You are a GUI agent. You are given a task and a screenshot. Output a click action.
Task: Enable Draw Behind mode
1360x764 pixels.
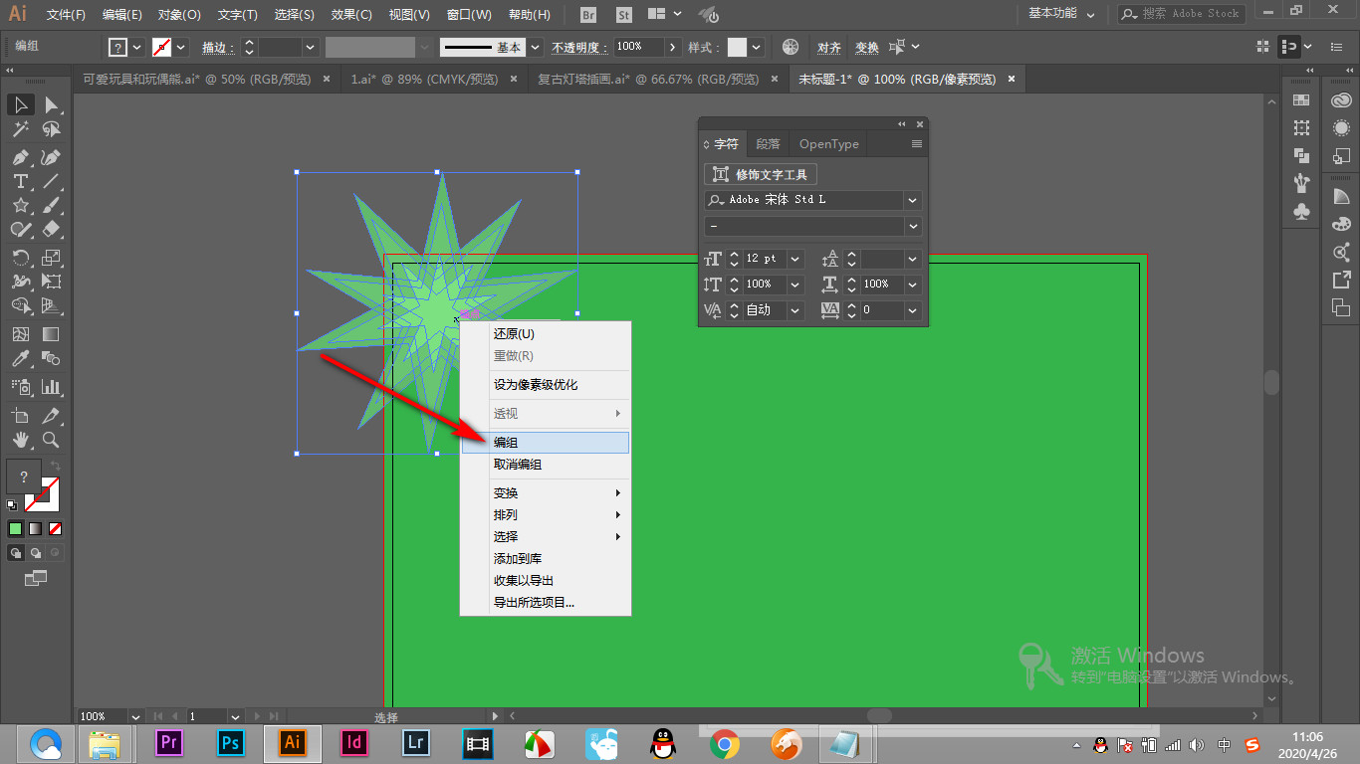[36, 552]
